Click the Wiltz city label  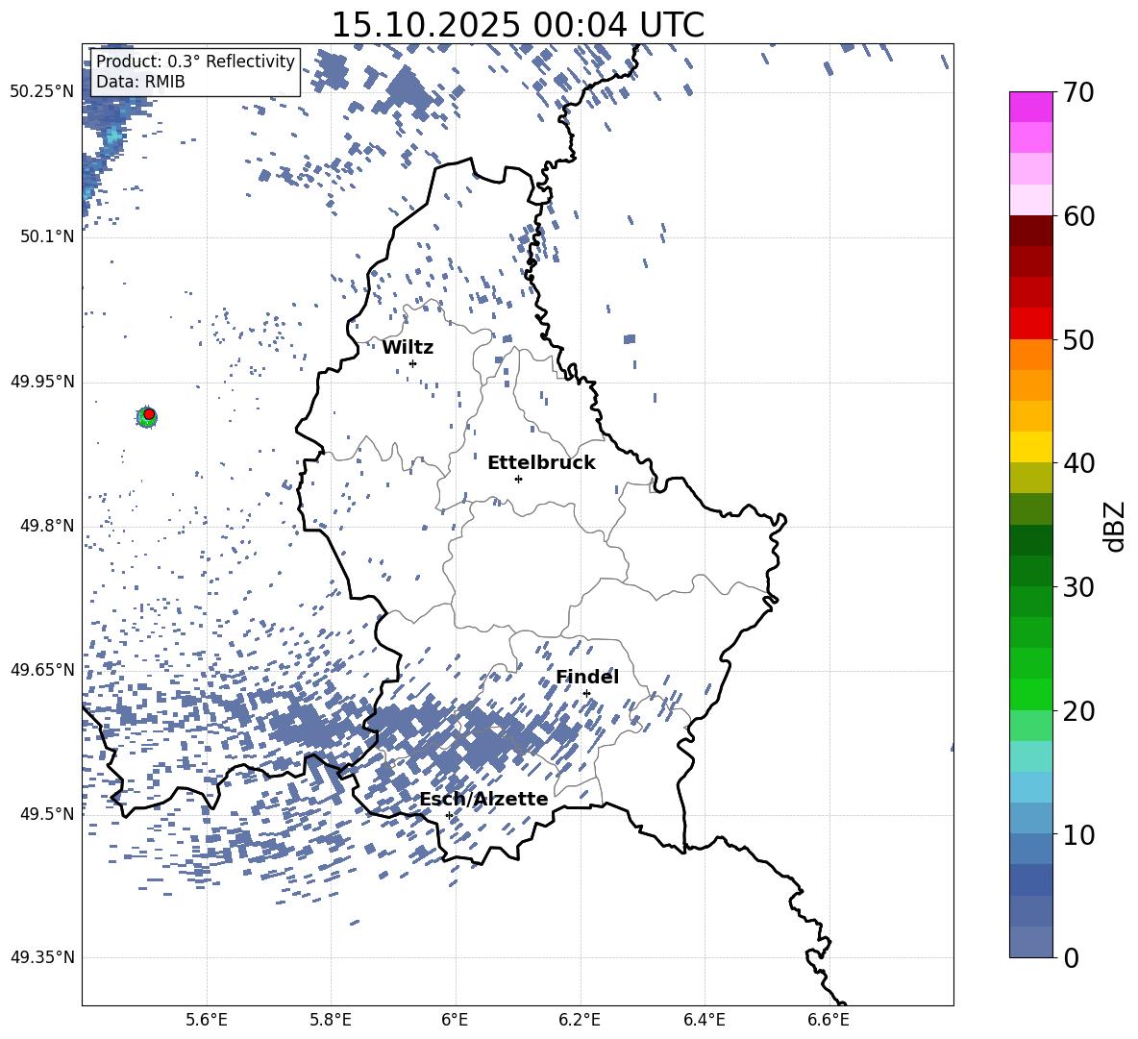coord(408,348)
